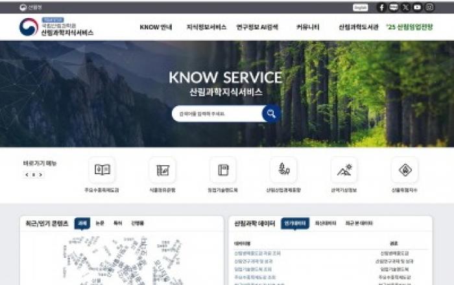Viewport: 454px width, 285px height.
Task: Open the 커뮤니티 menu
Action: [307, 27]
